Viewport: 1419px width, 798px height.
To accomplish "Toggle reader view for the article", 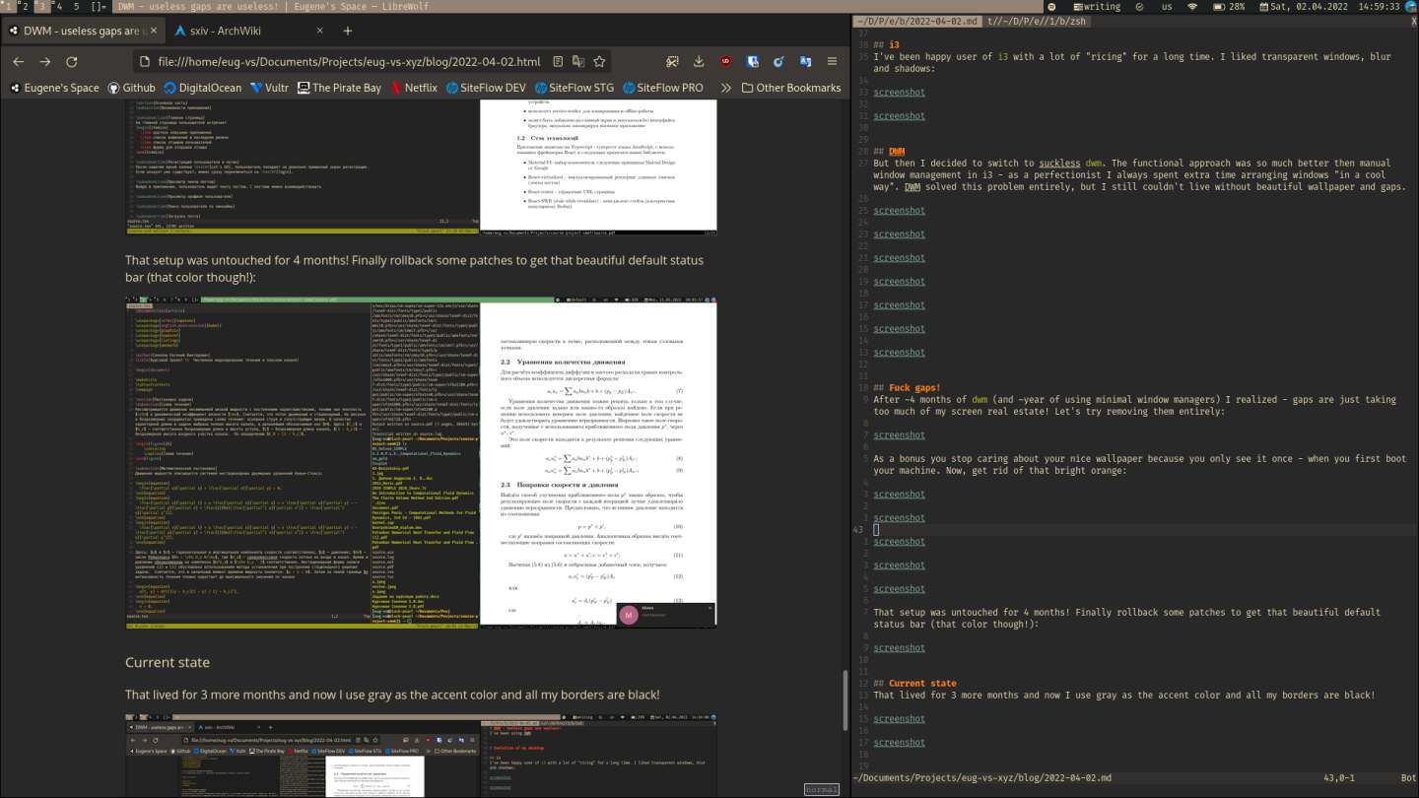I will [559, 61].
